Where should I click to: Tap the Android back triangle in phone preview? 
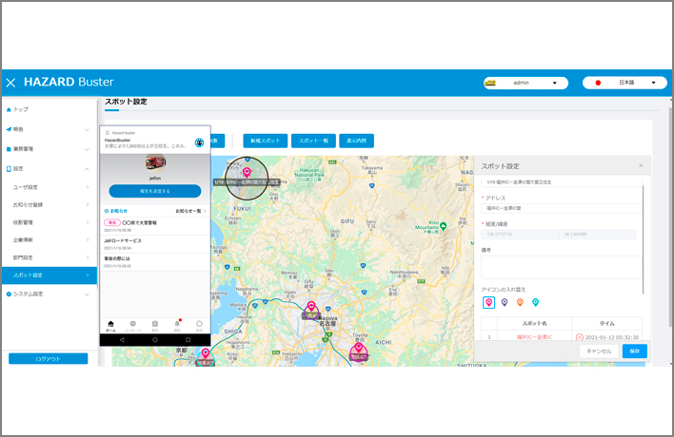122,340
